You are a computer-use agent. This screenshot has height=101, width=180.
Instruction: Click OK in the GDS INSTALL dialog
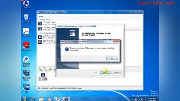pos(112,58)
